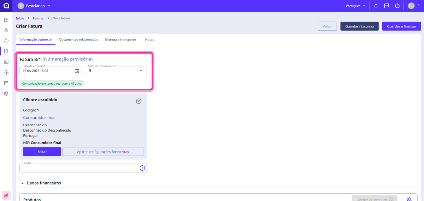
Task: Open the Consumidor final client link
Action: [39, 117]
